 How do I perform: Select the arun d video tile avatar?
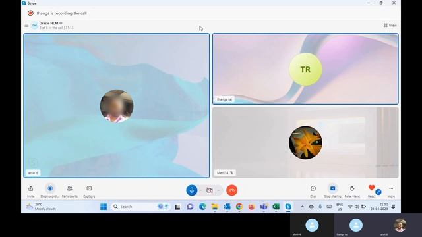[117, 106]
